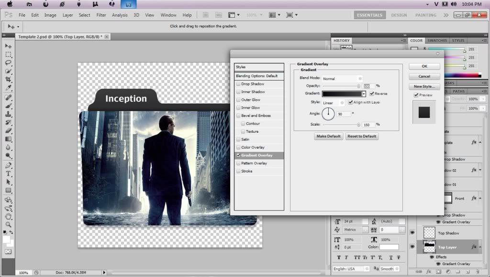Image resolution: width=490 pixels, height=277 pixels.
Task: Apply Underline text style
Action: click(x=391, y=258)
